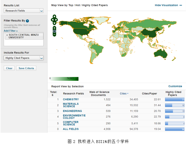The width and height of the screenshot is (186, 144).
Task: Remove the South Central Minzu University filter
Action: (7, 35)
